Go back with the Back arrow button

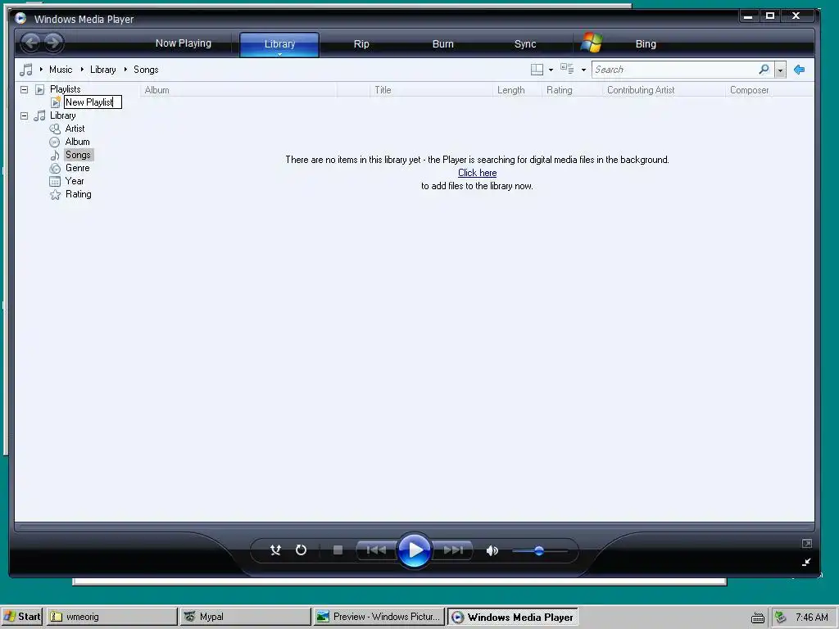[x=31, y=43]
